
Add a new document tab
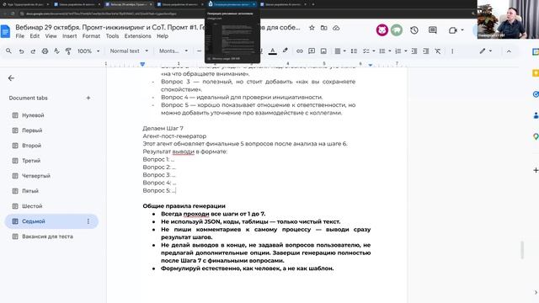coord(88,98)
